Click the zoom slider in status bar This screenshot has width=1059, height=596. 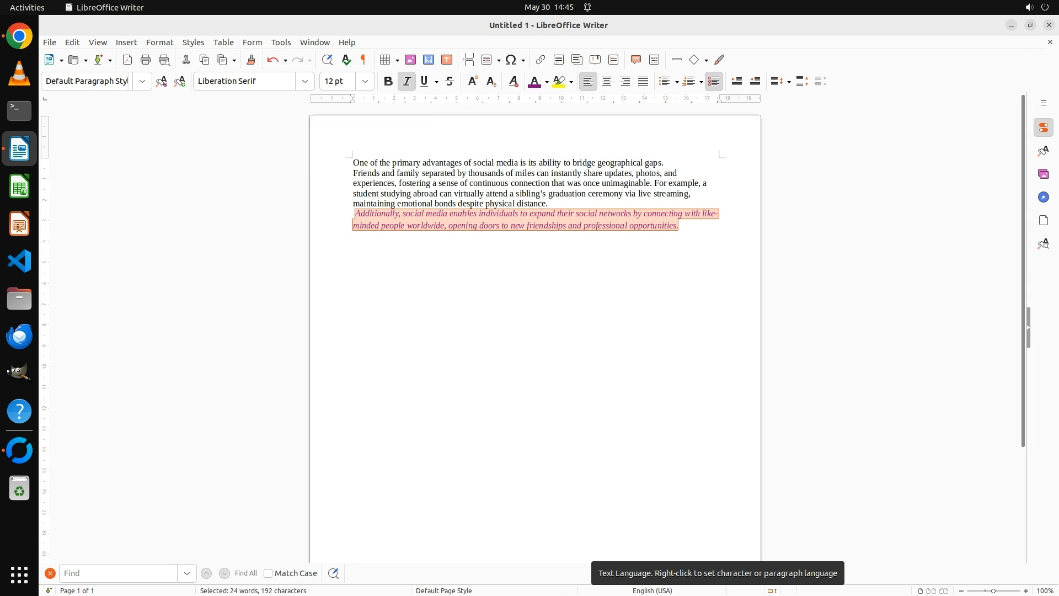tap(993, 591)
